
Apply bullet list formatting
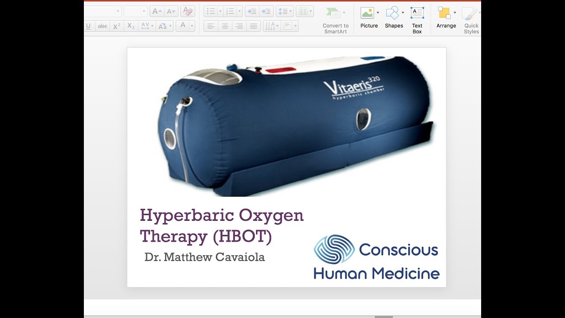[211, 11]
